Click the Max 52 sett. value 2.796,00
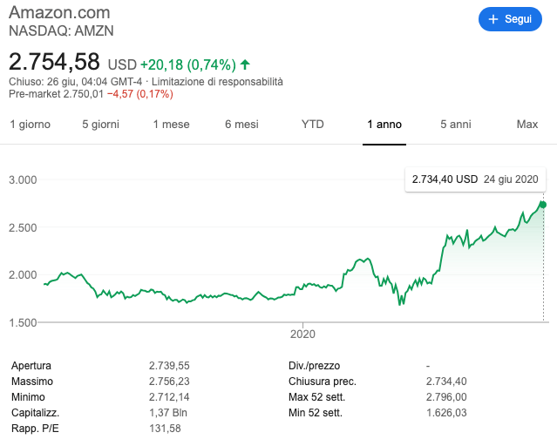Viewport: 557px width, 446px height. pyautogui.click(x=446, y=397)
